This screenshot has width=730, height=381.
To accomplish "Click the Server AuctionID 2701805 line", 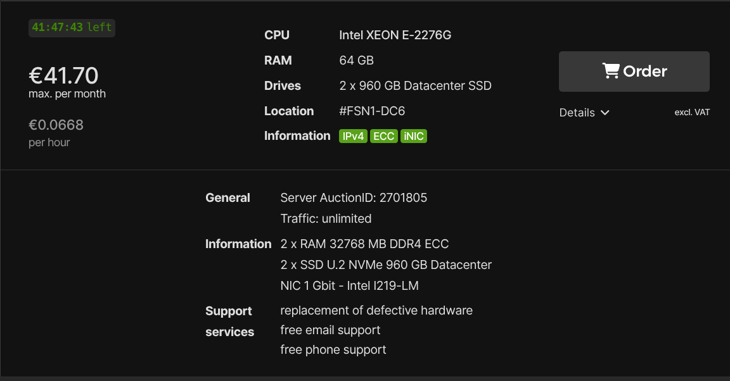I will (354, 198).
